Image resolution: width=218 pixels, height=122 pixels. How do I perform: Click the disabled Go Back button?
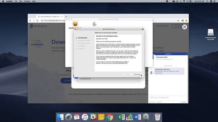click(x=127, y=75)
